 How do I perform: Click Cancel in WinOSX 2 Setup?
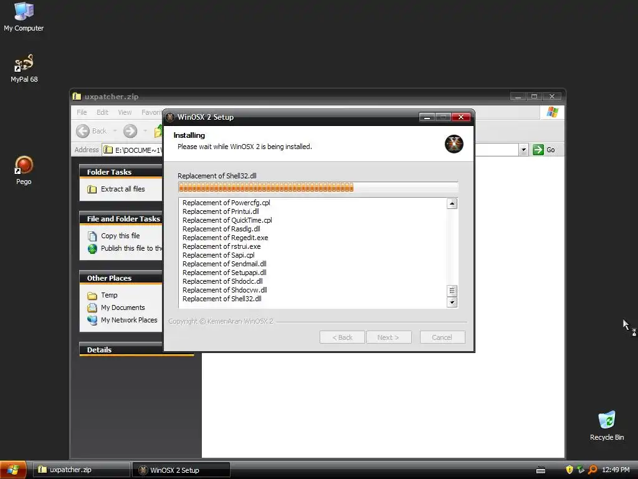[442, 337]
